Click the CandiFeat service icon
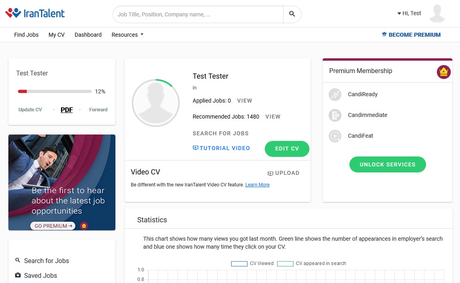460x283 pixels. [x=335, y=136]
